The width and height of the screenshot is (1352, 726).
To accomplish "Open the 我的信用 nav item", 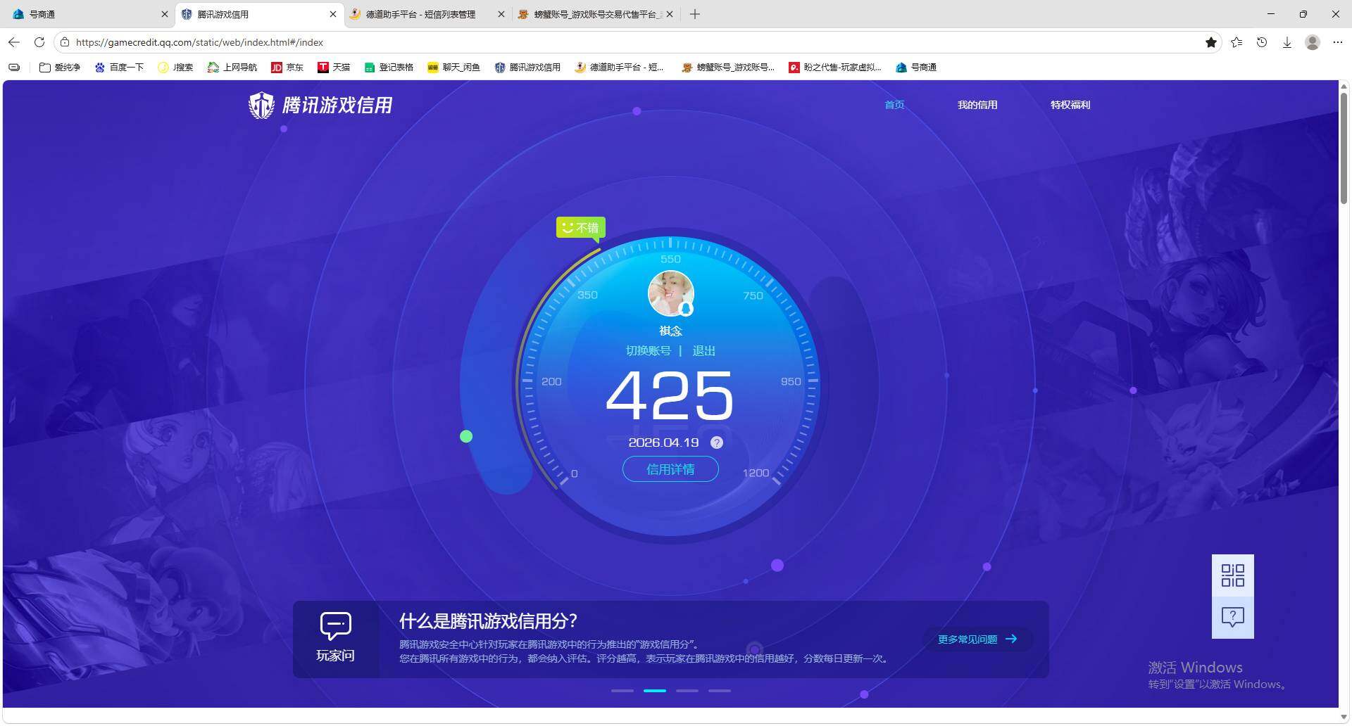I will click(x=977, y=105).
